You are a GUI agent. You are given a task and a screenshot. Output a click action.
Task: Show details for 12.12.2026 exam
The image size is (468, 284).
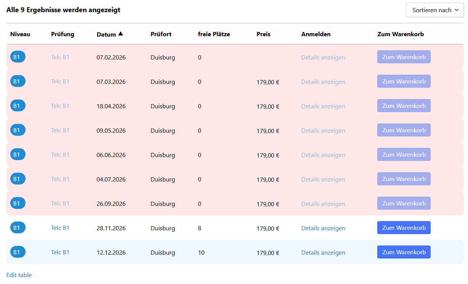click(323, 253)
